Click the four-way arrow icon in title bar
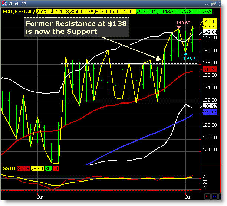 [219, 4]
